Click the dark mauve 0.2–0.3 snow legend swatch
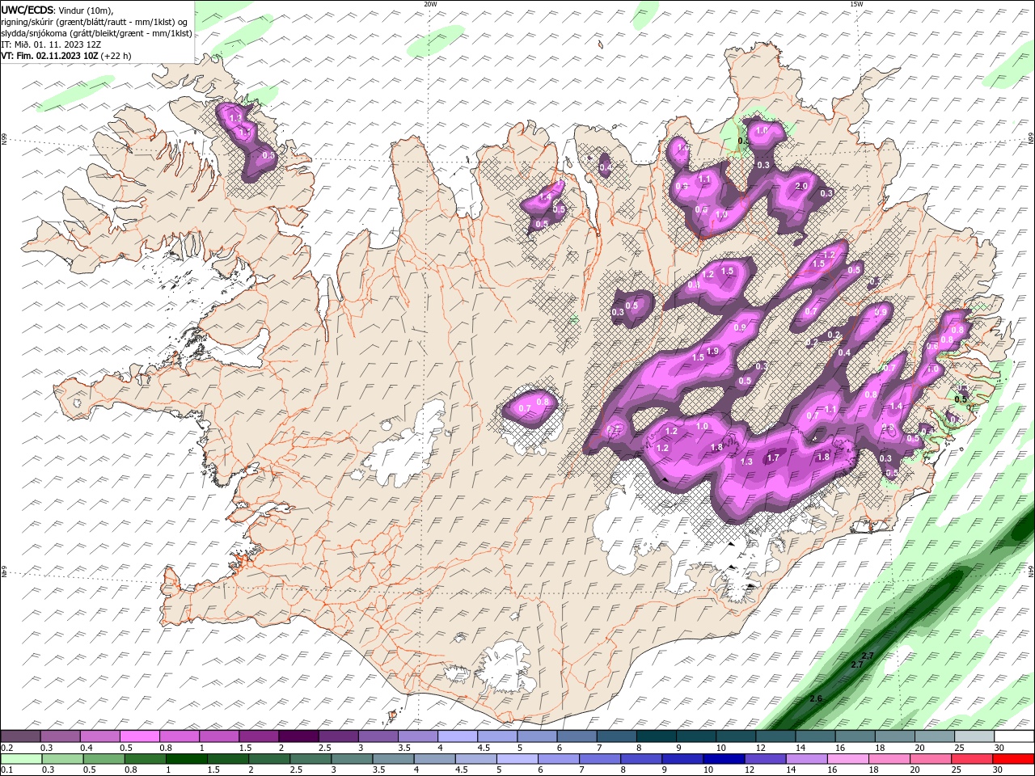Screen dimensions: 1035x776 pos(21,736)
